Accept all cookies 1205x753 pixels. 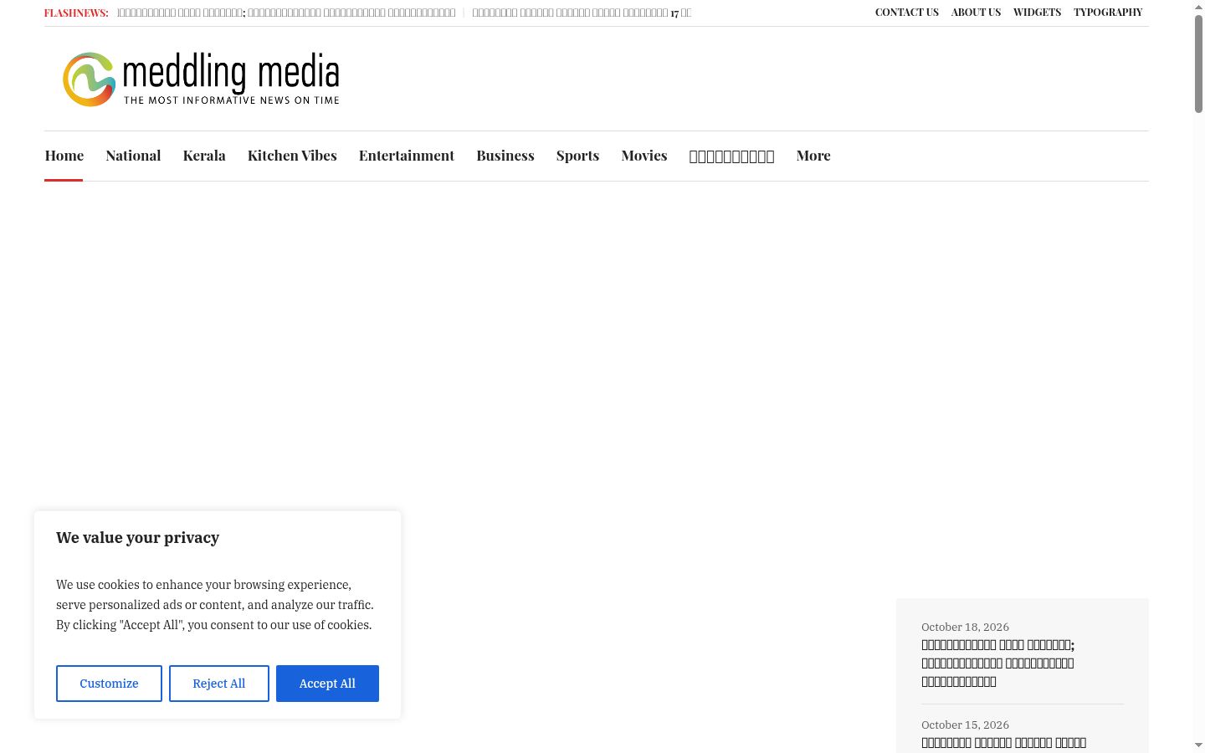(327, 684)
